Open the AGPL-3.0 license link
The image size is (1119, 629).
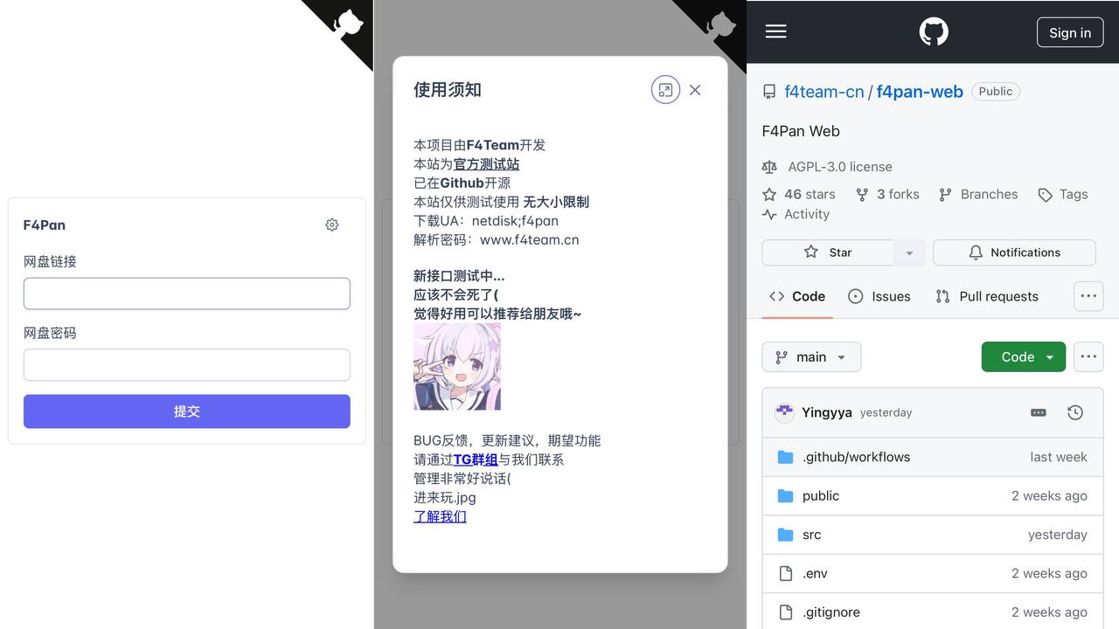coord(840,167)
